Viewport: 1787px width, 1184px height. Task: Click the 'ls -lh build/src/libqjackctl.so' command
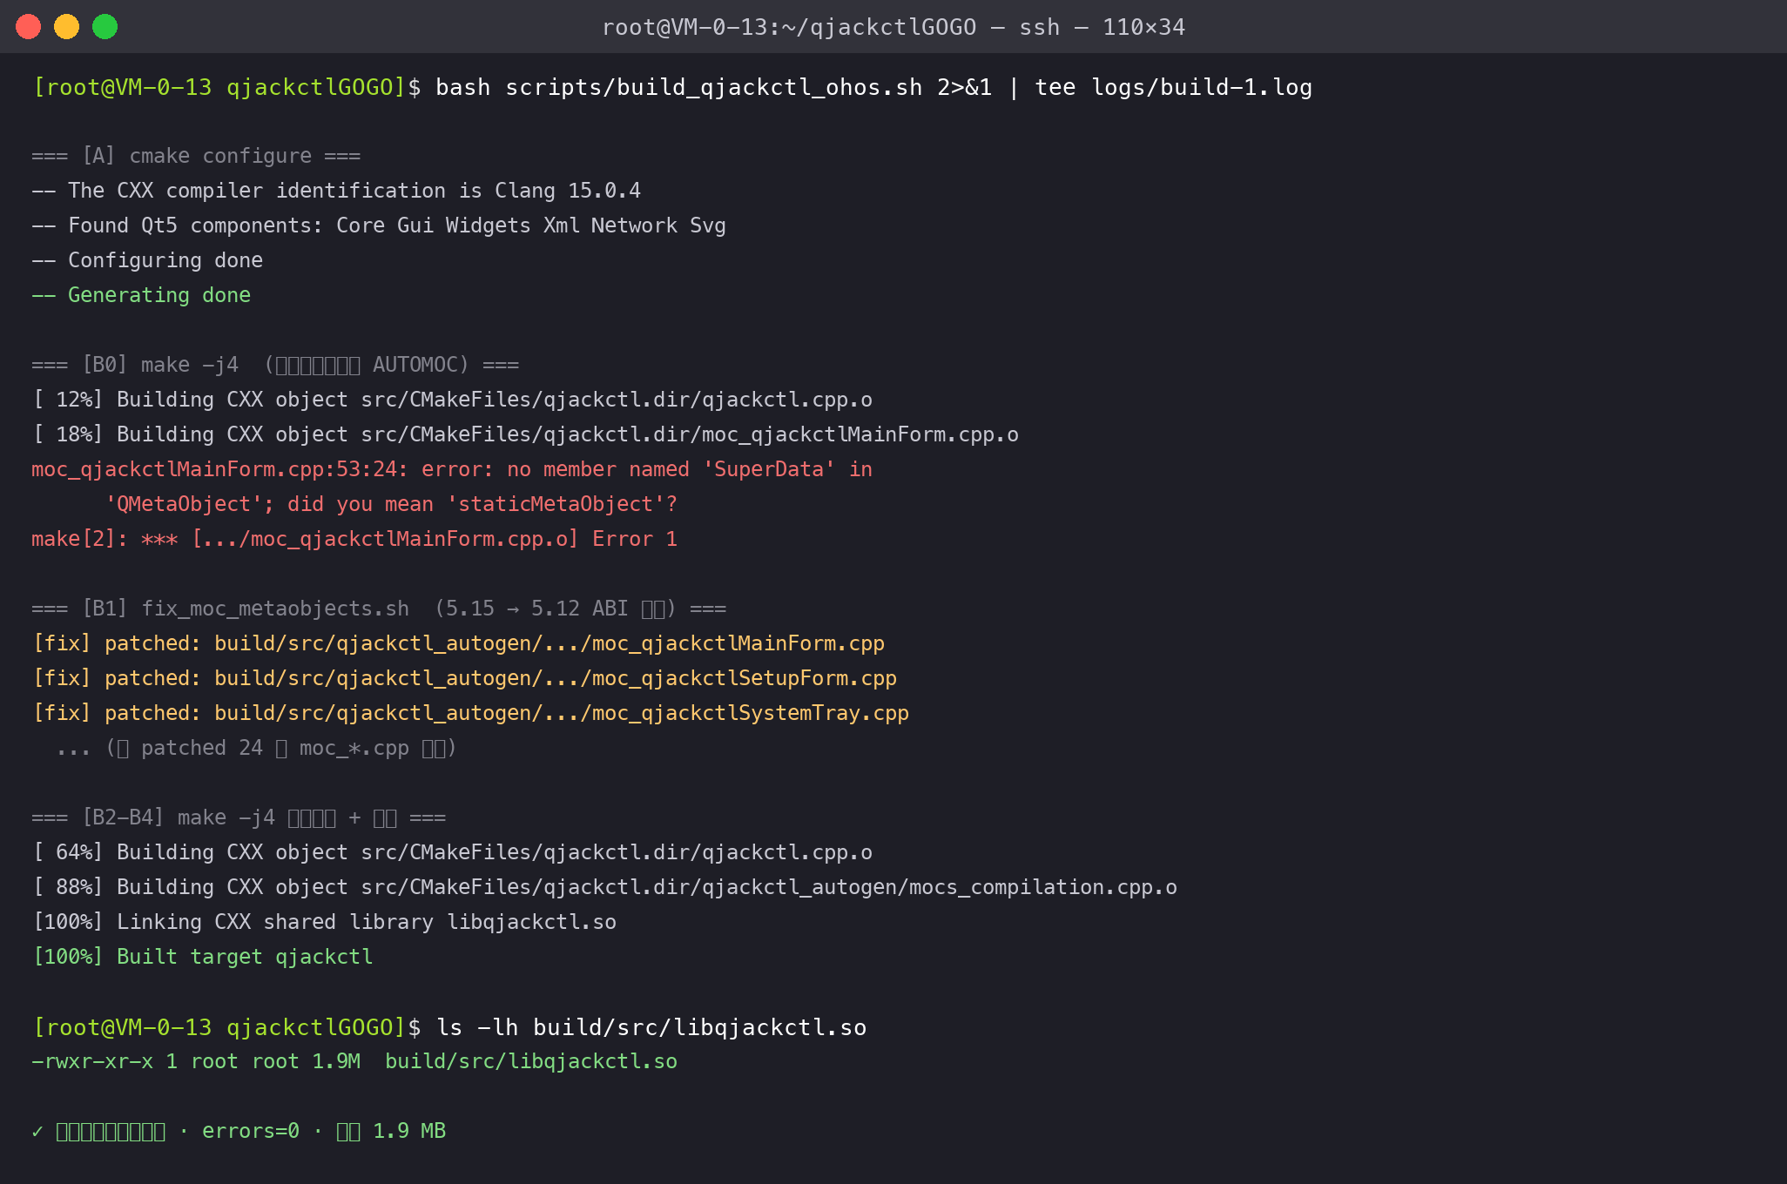click(651, 1027)
